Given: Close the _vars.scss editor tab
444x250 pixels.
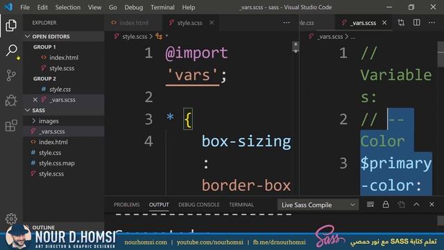Looking at the screenshot, I should [x=384, y=23].
